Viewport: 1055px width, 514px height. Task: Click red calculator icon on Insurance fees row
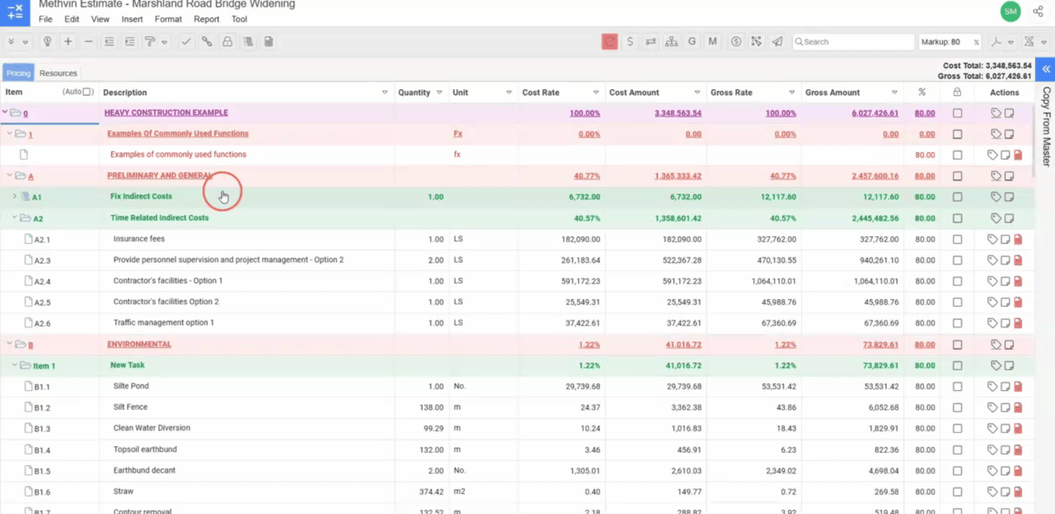coord(1018,239)
